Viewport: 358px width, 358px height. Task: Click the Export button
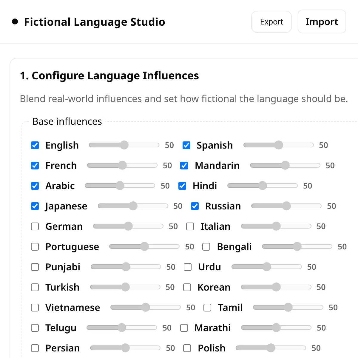pos(271,22)
